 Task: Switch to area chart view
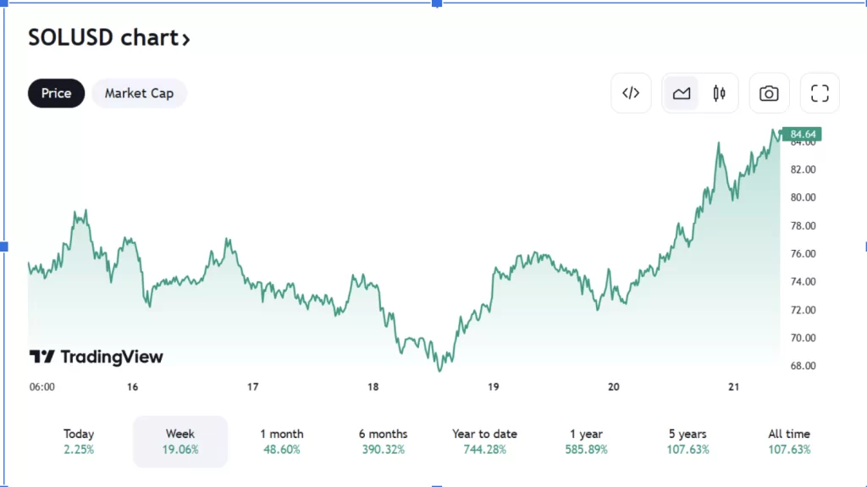682,93
